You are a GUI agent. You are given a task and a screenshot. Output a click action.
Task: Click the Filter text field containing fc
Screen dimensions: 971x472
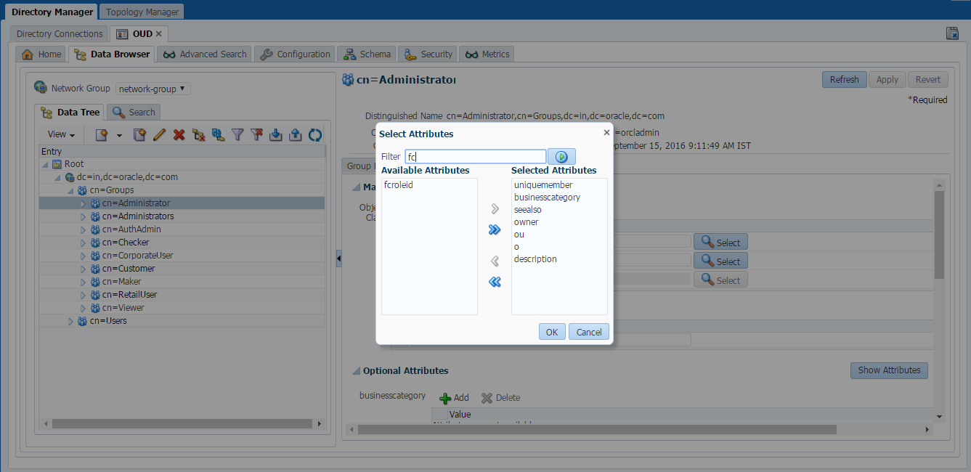coord(475,156)
